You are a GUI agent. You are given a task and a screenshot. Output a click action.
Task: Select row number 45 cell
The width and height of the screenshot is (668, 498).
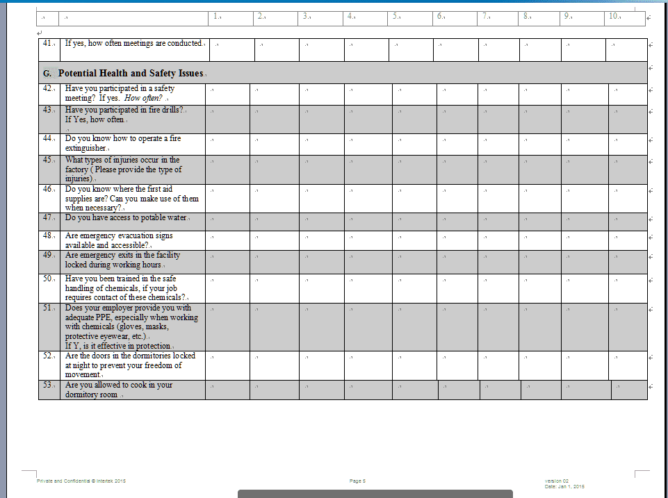pos(49,169)
